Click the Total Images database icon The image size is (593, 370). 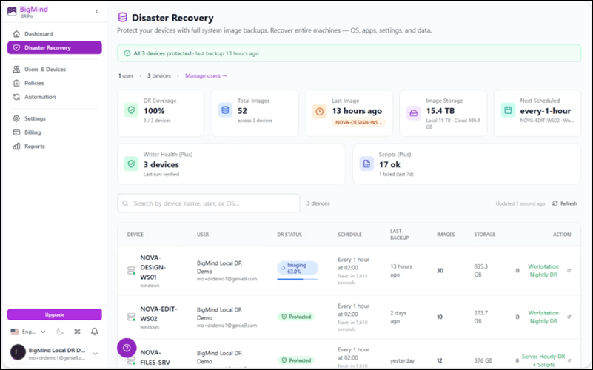225,110
